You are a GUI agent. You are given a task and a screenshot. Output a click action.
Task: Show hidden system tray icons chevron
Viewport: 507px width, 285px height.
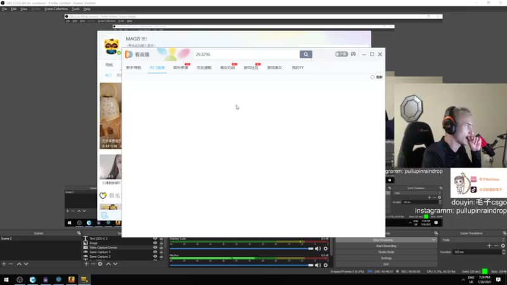click(x=463, y=280)
